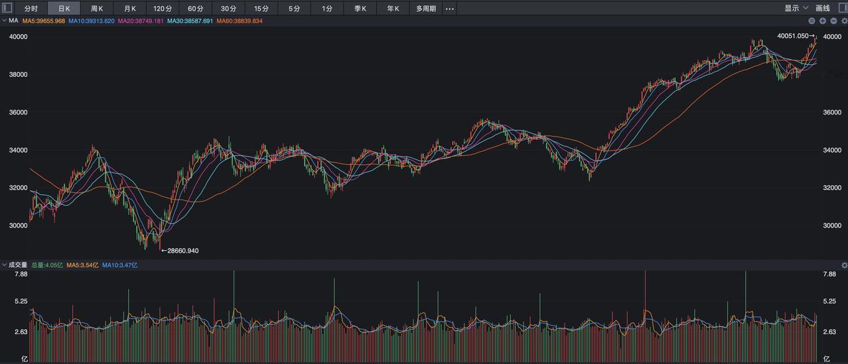
Task: Expand the 显示 display dropdown
Action: point(796,9)
